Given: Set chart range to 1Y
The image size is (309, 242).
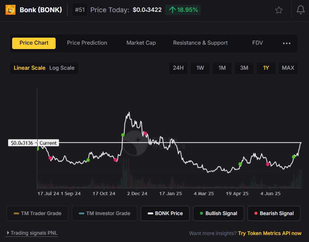Looking at the screenshot, I should (266, 68).
